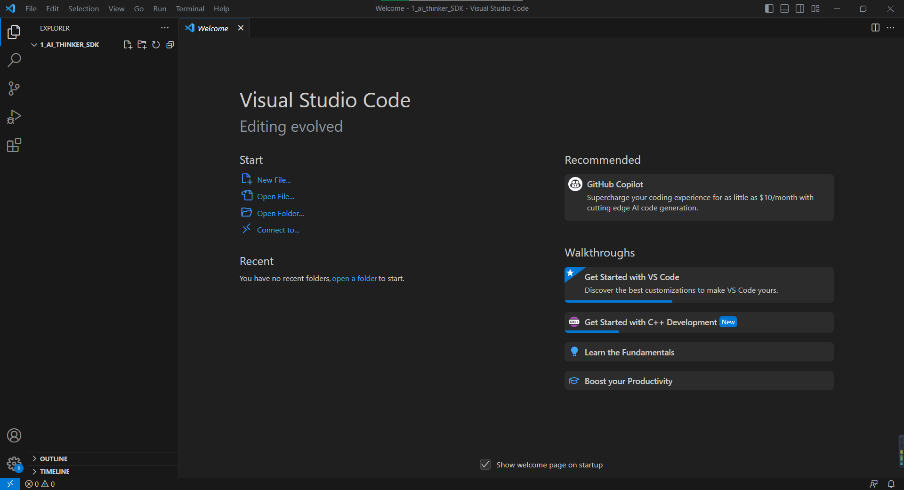Open the Source Control view icon
The width and height of the screenshot is (904, 490).
point(14,88)
